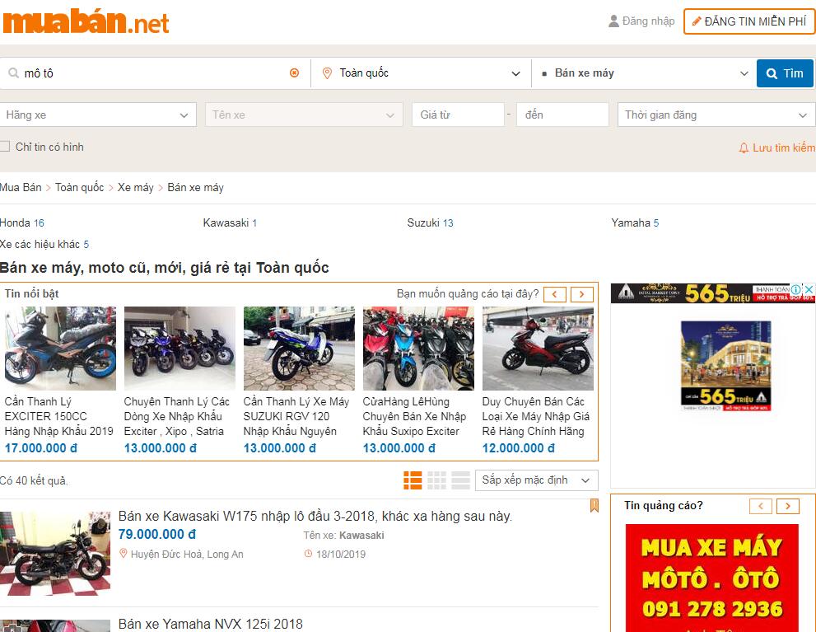Filter by Honda brand

(x=22, y=222)
